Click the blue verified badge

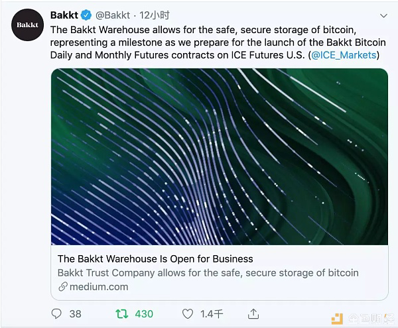[86, 14]
